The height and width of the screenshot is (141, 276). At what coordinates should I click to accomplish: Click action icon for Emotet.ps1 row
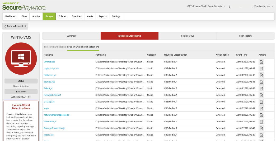[x=261, y=62]
